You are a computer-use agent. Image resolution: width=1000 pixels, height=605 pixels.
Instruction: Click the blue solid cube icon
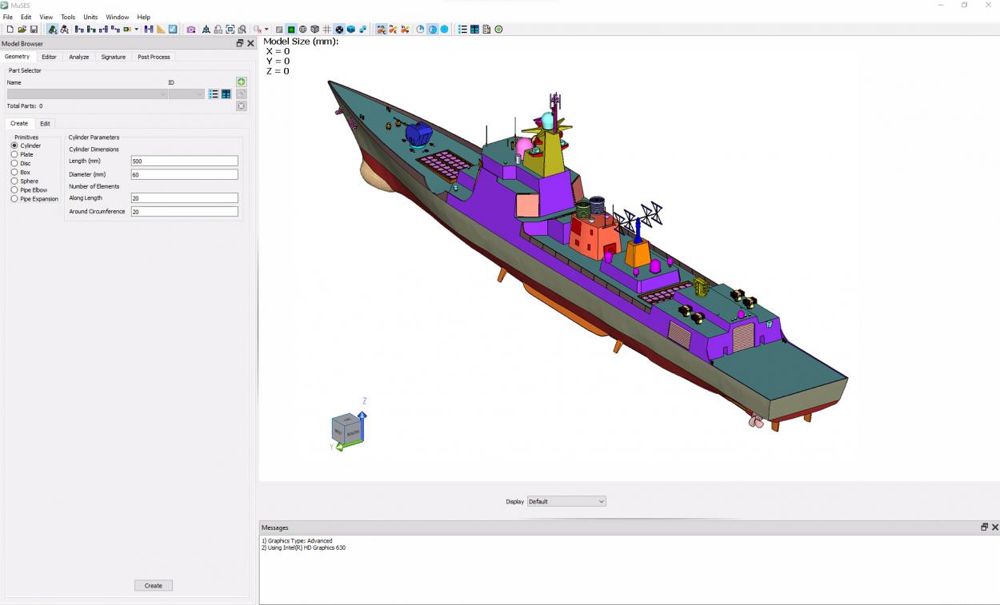click(x=350, y=30)
